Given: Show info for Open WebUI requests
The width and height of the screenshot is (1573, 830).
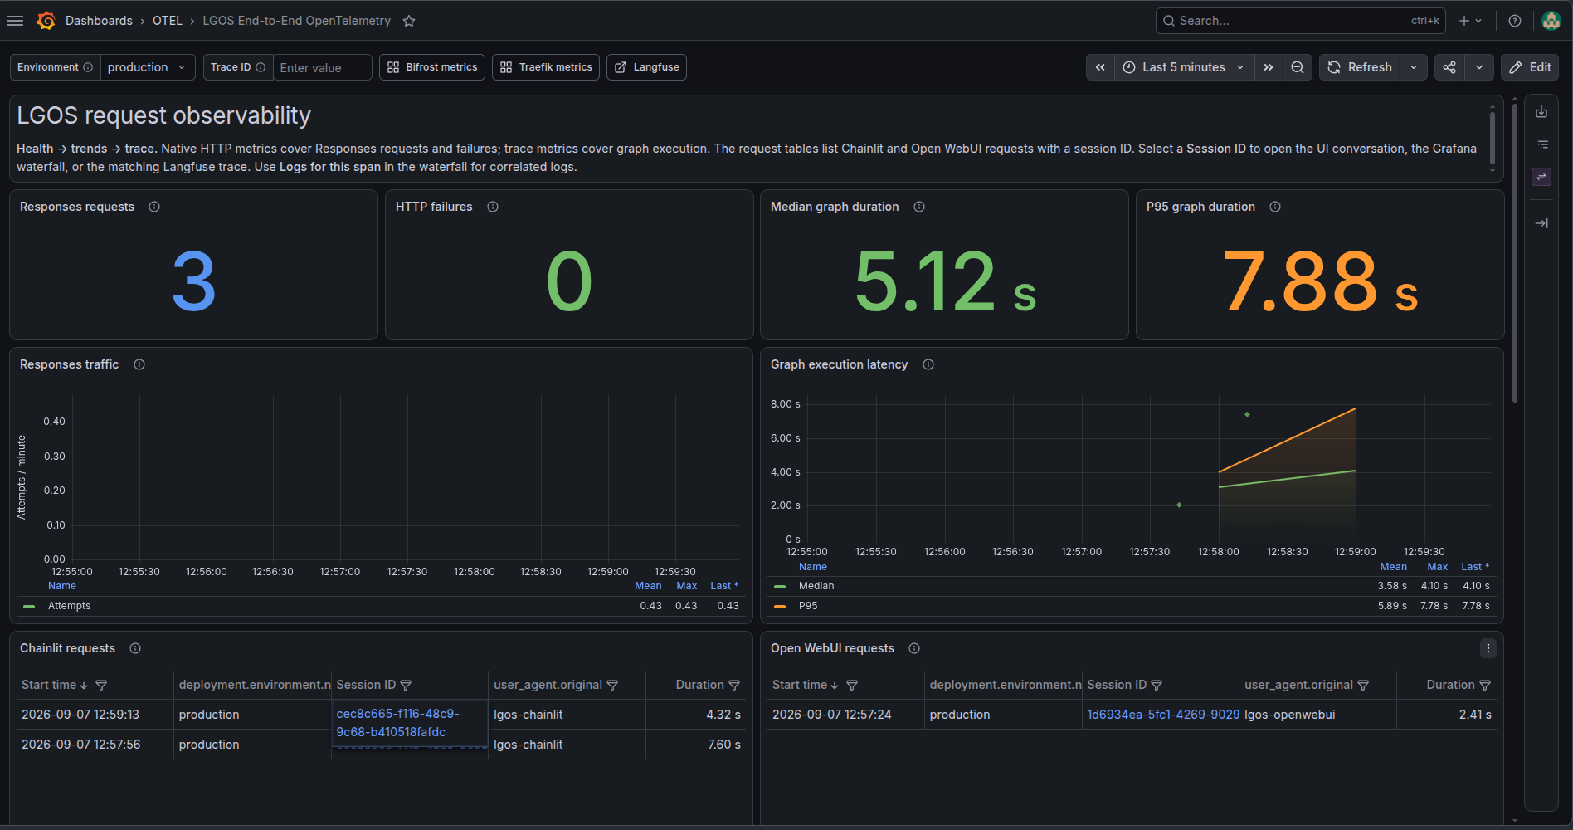Looking at the screenshot, I should click(x=914, y=648).
